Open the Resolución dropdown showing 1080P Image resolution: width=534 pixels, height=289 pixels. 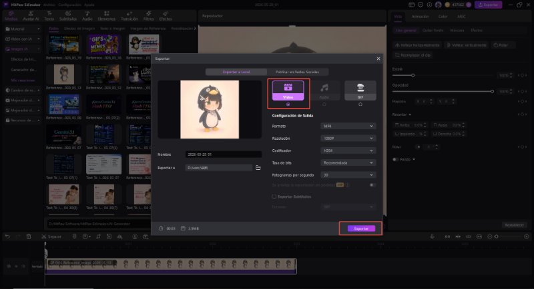point(348,139)
